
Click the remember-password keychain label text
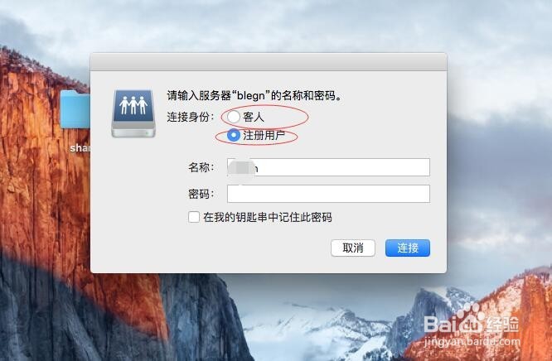(268, 218)
